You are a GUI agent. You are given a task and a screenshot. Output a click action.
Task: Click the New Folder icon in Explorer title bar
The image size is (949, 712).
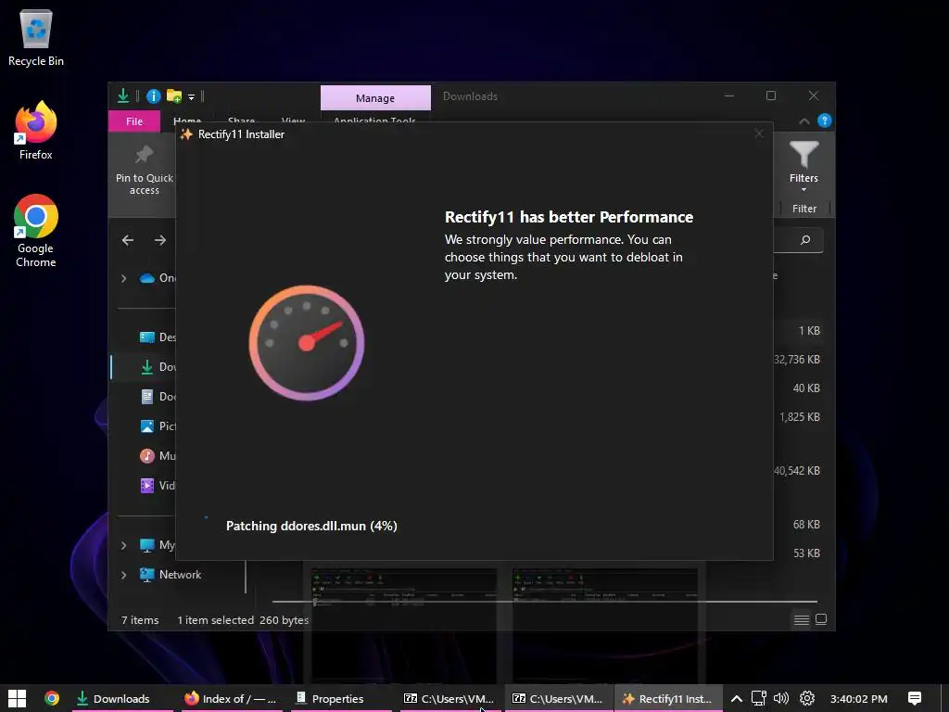(x=173, y=95)
